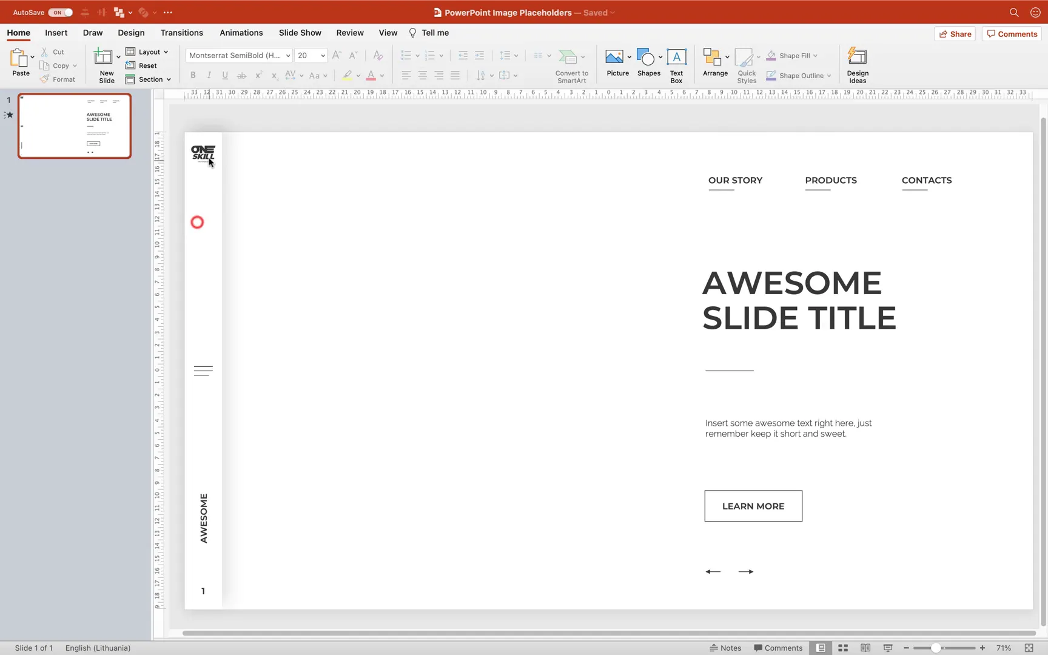Open Comments from the title bar
Viewport: 1048px width, 655px height.
(1012, 34)
